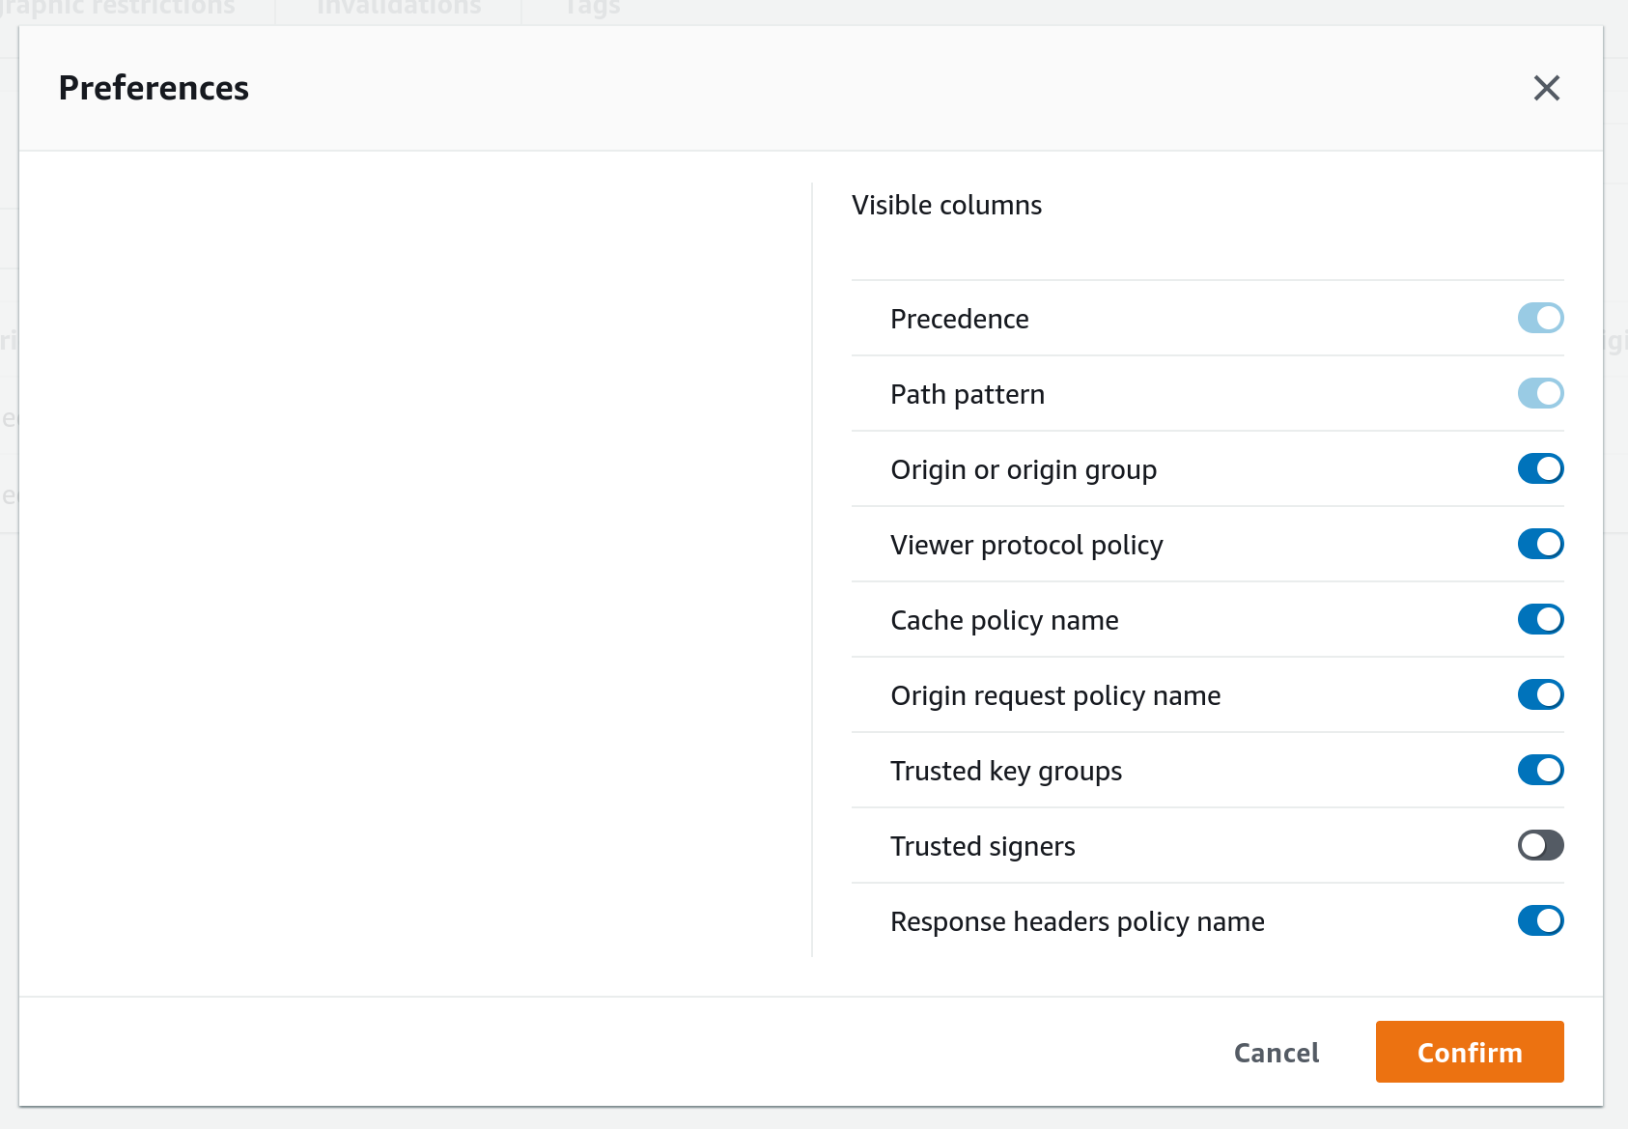Disable Trusted key groups column visibility

[x=1540, y=770]
